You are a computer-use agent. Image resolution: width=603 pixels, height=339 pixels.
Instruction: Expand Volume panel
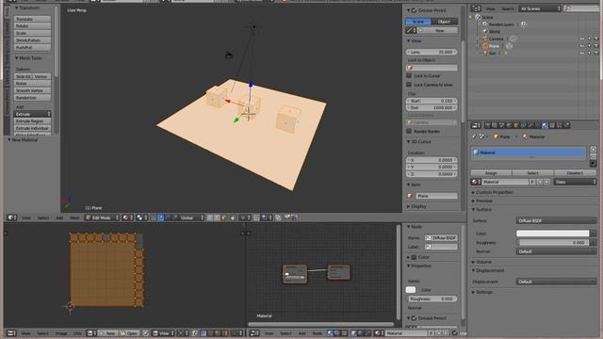[x=482, y=262]
